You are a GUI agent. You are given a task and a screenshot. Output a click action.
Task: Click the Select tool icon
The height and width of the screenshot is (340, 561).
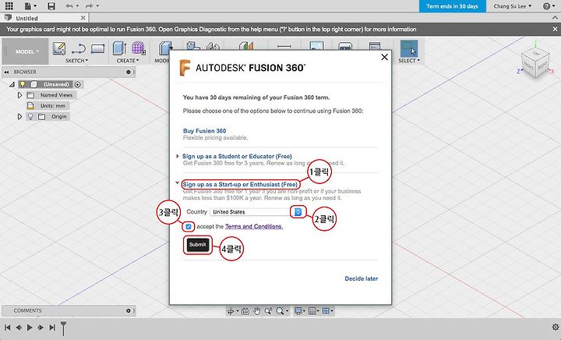[408, 48]
